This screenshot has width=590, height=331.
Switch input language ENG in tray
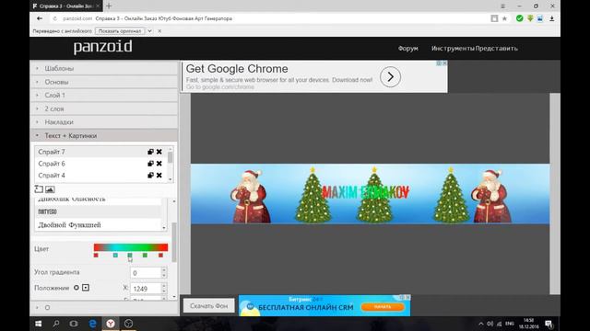tap(510, 324)
